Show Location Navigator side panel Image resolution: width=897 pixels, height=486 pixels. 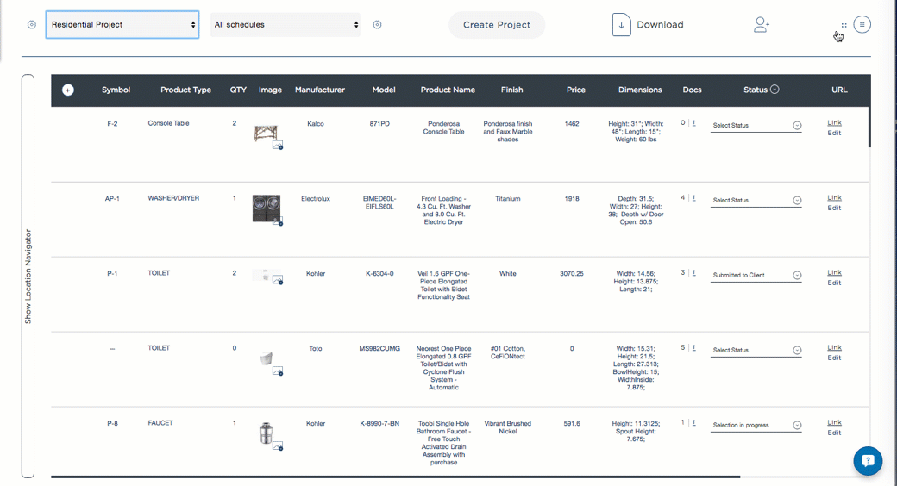(28, 276)
